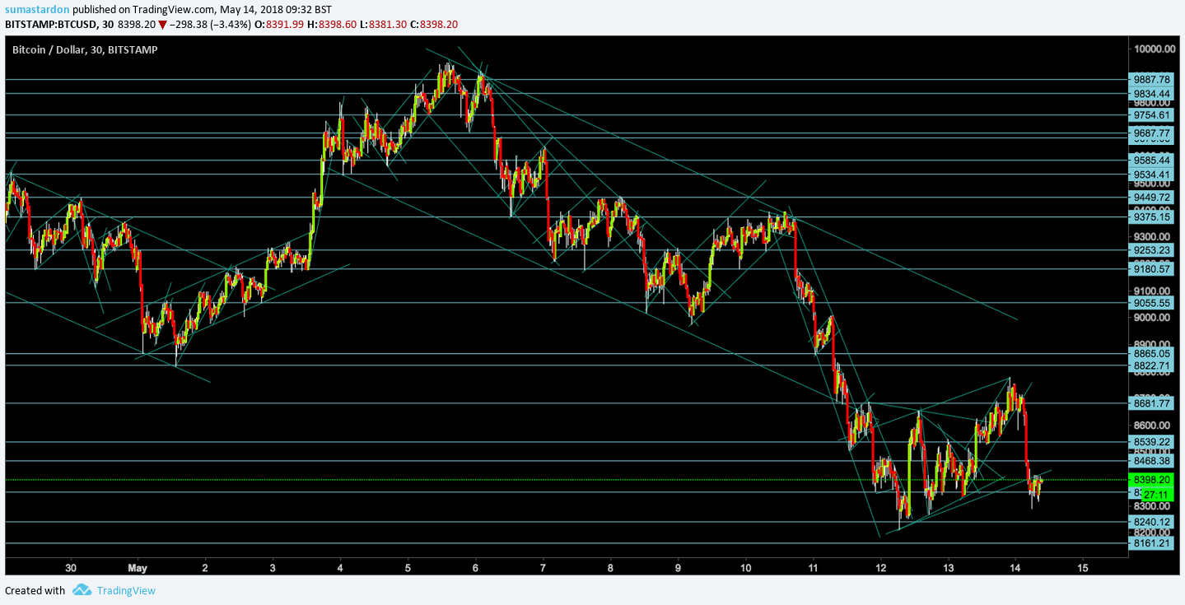The image size is (1185, 605).
Task: Select the 8822.71 price level label
Action: coord(1151,365)
